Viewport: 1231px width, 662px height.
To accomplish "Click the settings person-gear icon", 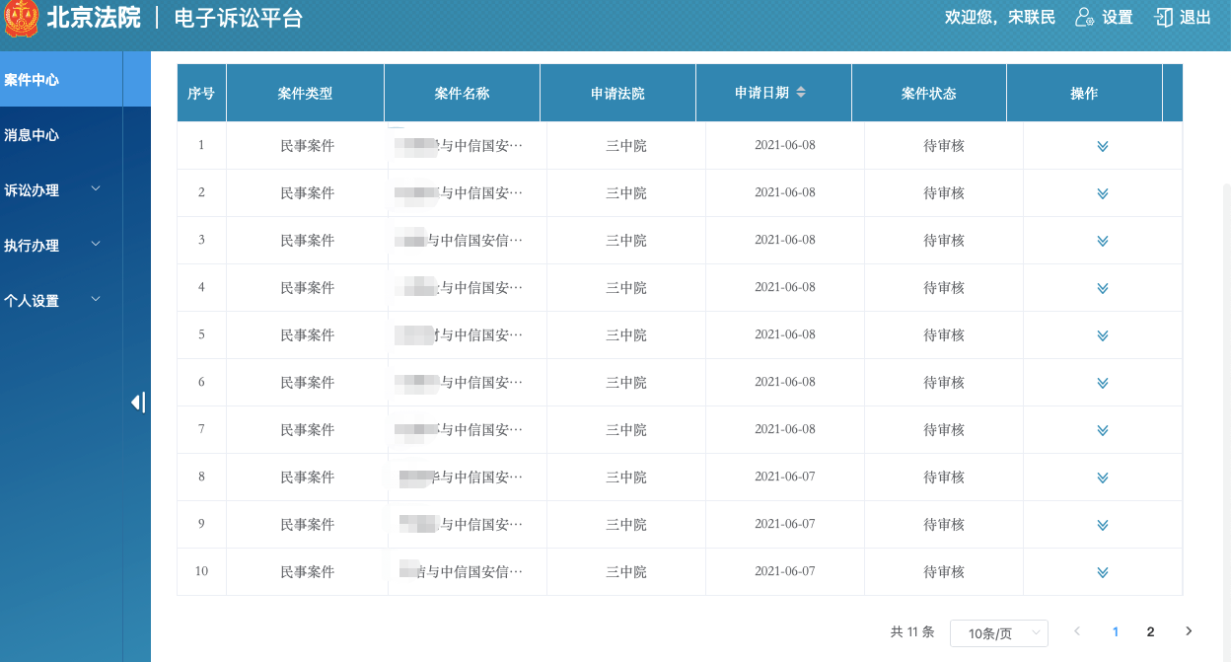I will [x=1085, y=17].
